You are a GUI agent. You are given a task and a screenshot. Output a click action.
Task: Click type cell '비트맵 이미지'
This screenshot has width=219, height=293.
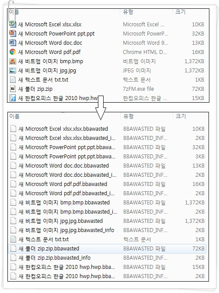(139, 61)
